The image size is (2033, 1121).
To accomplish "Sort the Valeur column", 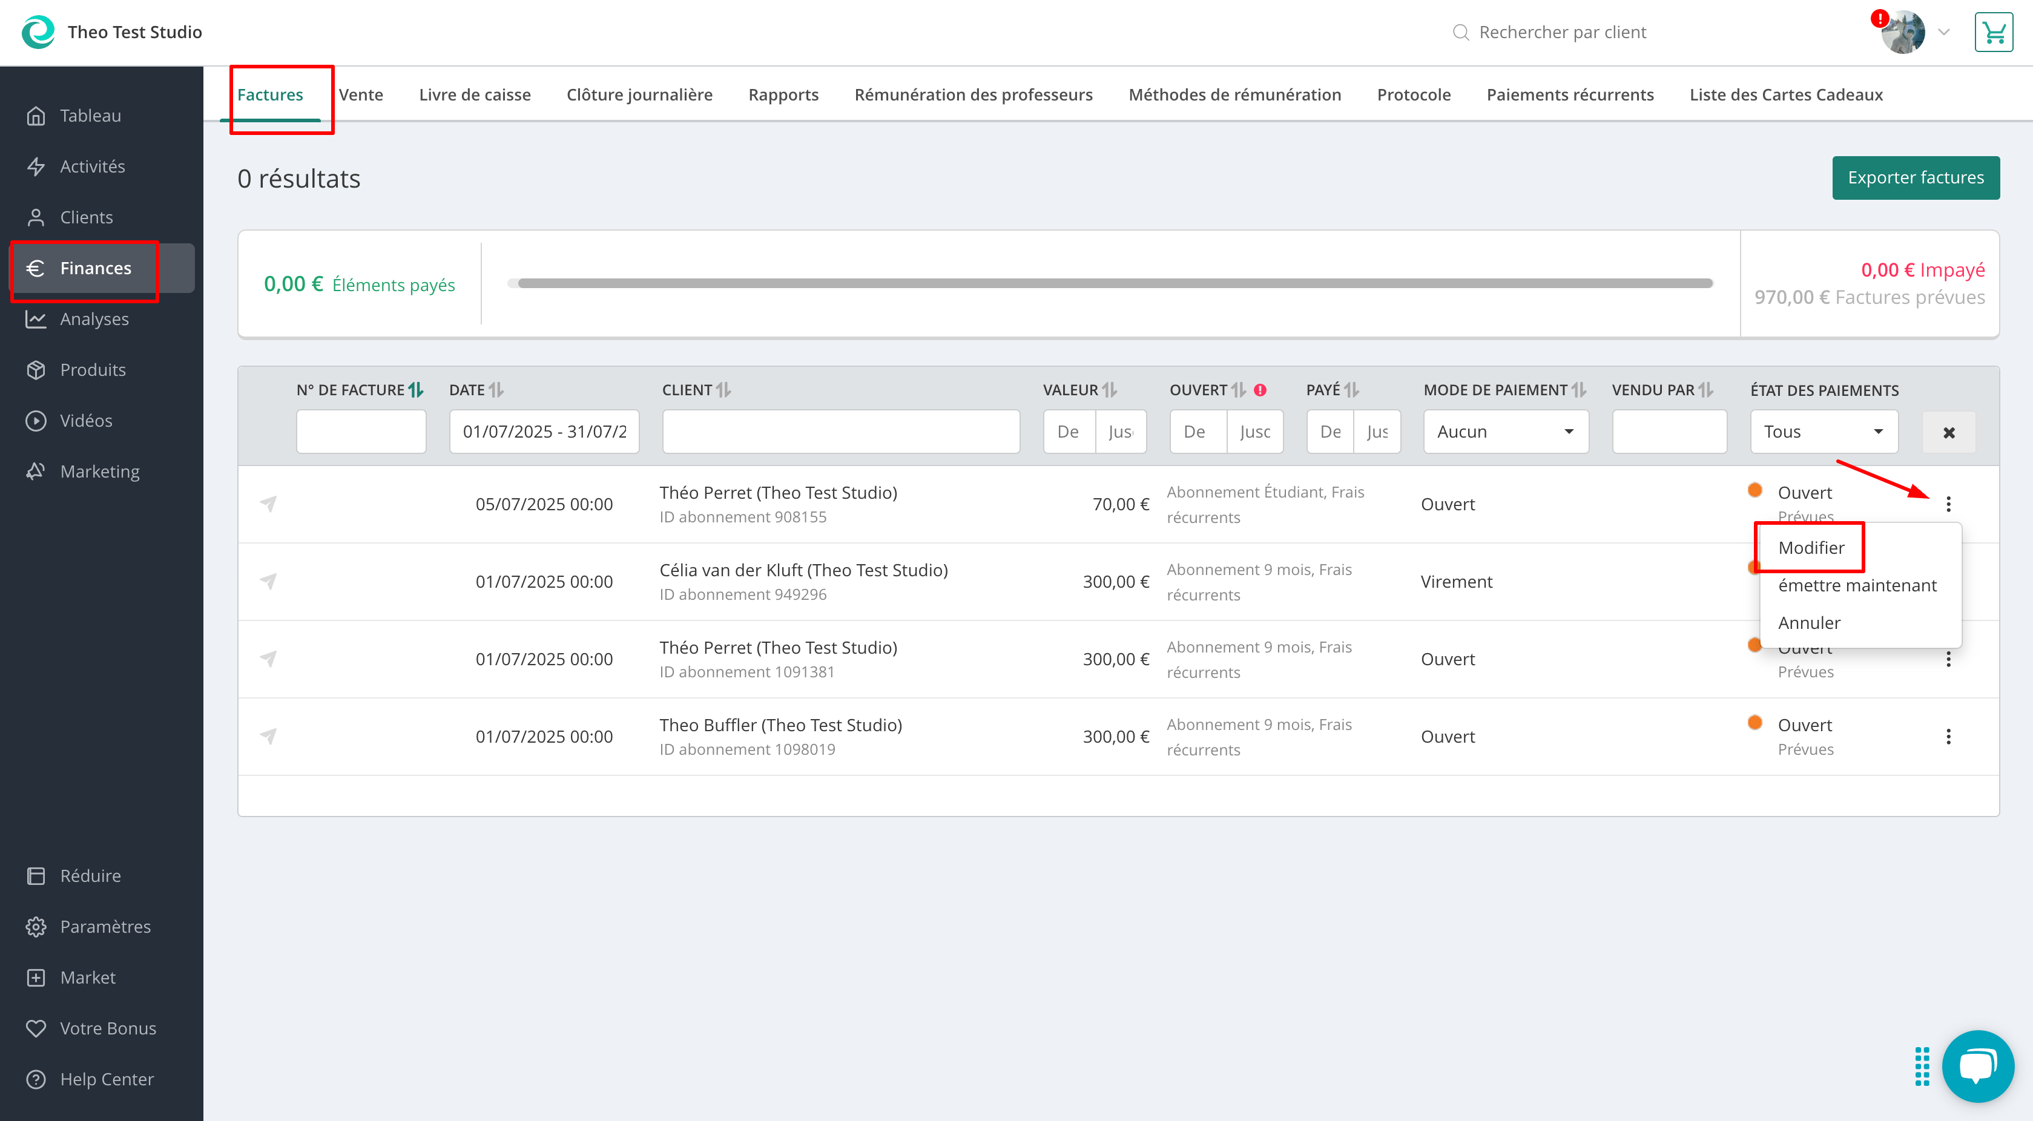I will (x=1110, y=390).
